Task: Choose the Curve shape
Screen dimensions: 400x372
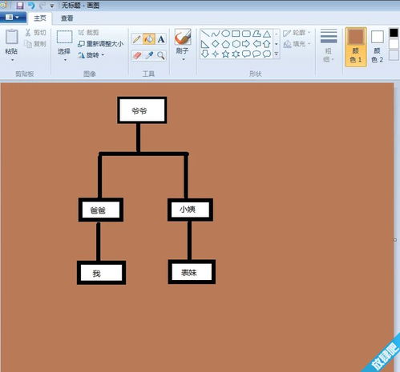Action: tap(216, 34)
